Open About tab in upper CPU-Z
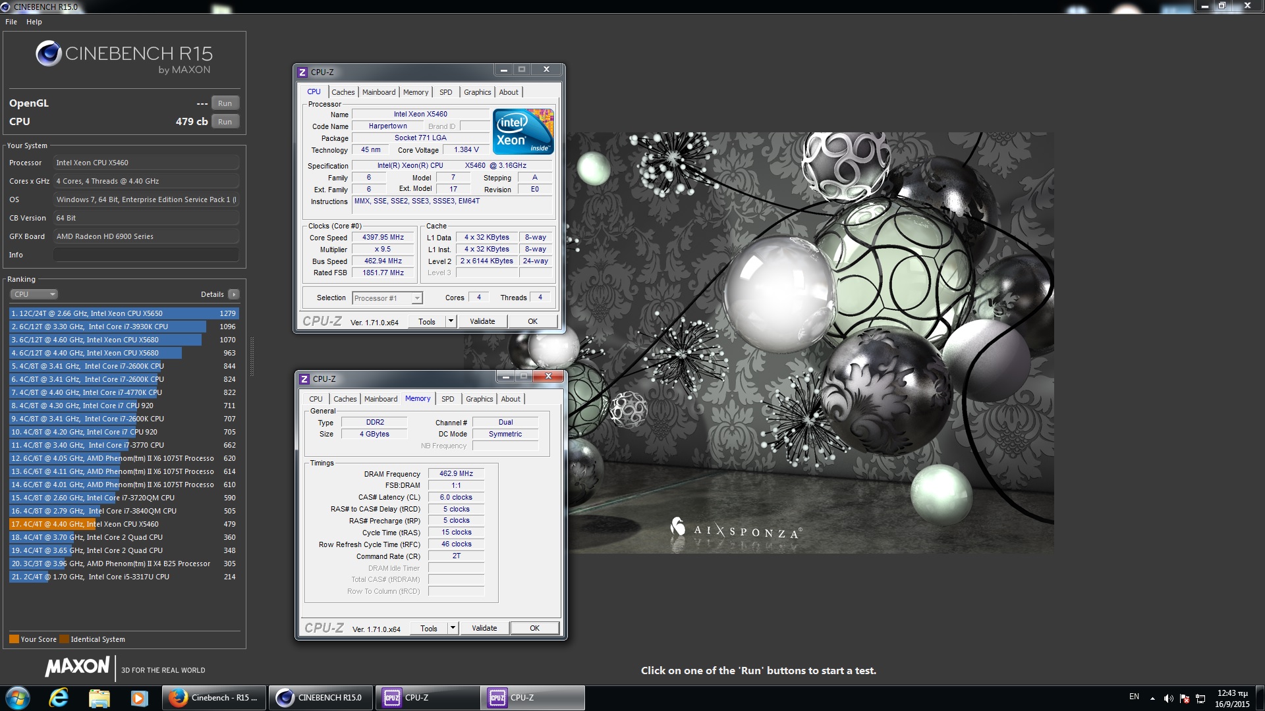The height and width of the screenshot is (711, 1265). click(509, 92)
